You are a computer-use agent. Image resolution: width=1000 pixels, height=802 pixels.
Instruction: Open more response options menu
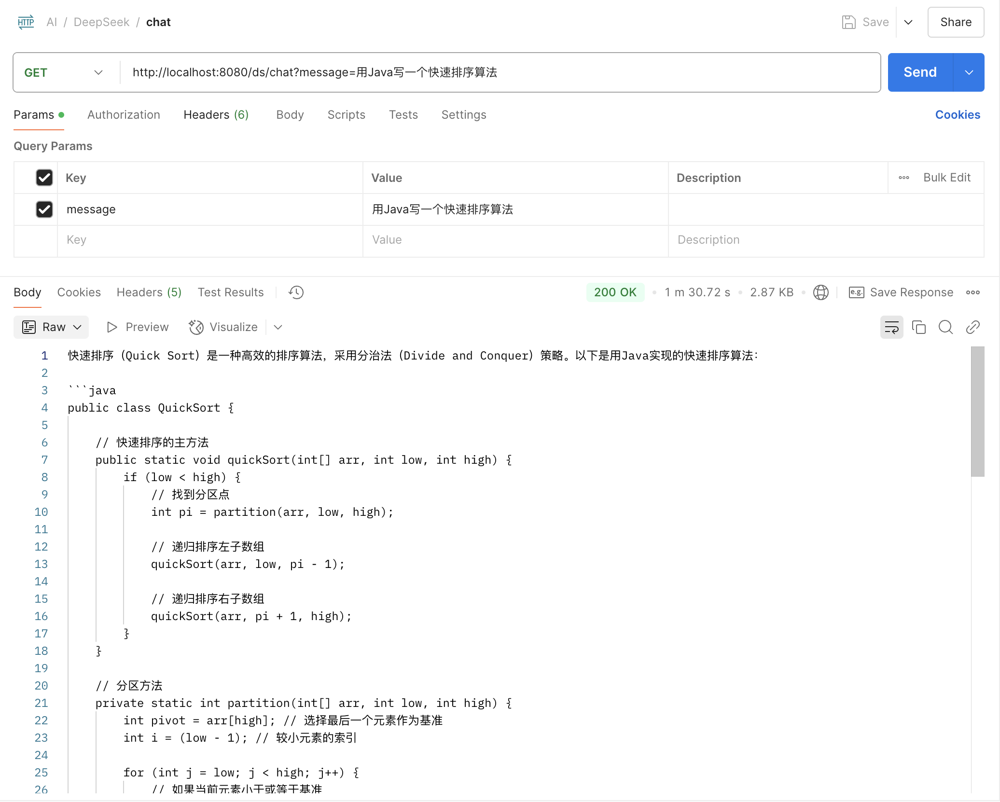point(973,292)
